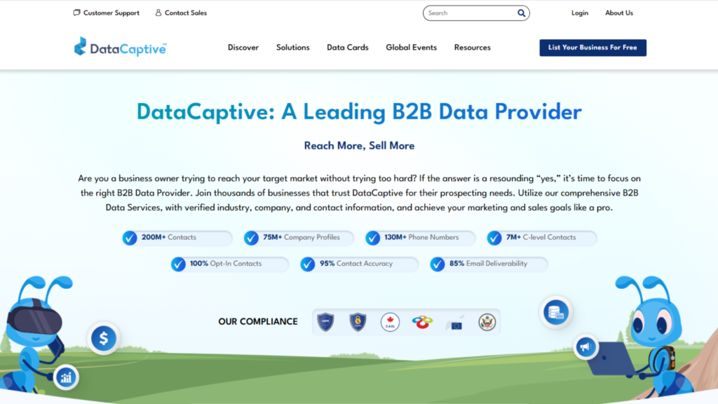Click the GDPR shield compliance badge
Viewport: 718px width, 404px height.
tap(325, 322)
